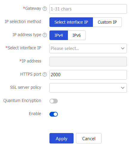
Task: Show help for IP address type
Action: pyautogui.click(x=45, y=35)
